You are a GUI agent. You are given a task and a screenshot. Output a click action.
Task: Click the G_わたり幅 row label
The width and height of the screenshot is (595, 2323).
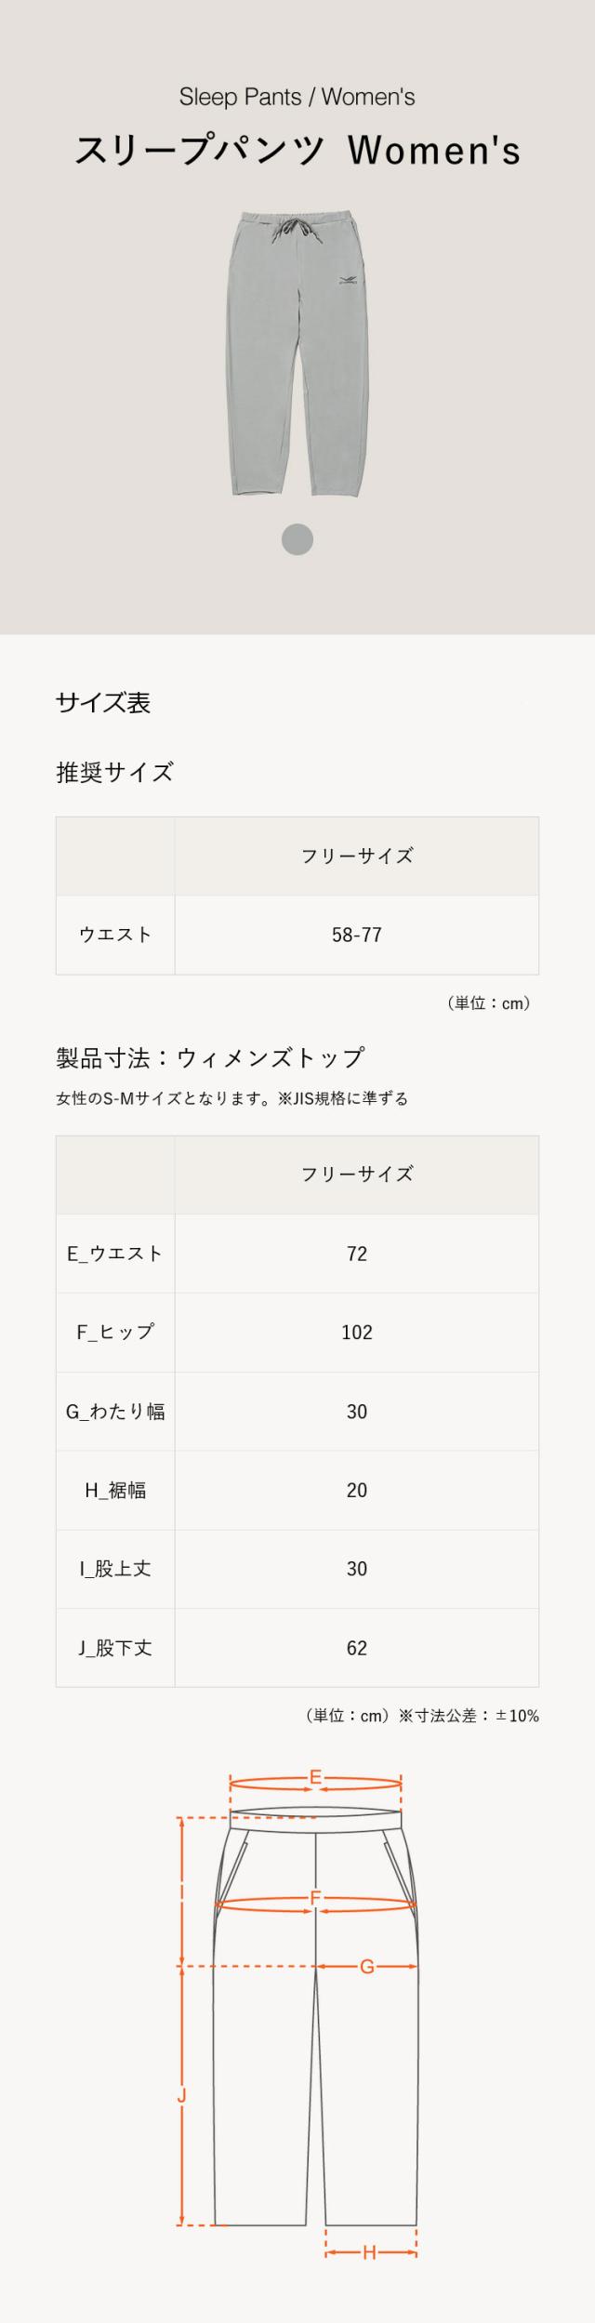(115, 1411)
